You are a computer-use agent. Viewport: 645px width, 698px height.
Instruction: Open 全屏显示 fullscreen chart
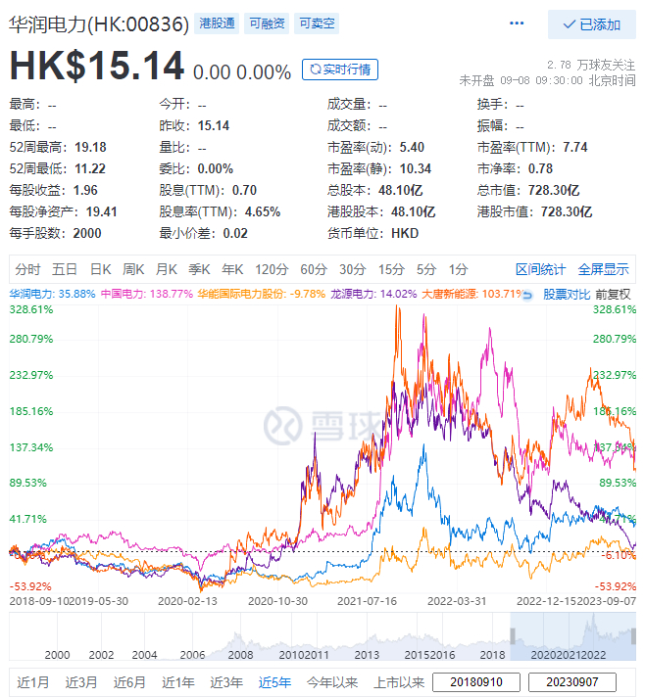[x=603, y=269]
